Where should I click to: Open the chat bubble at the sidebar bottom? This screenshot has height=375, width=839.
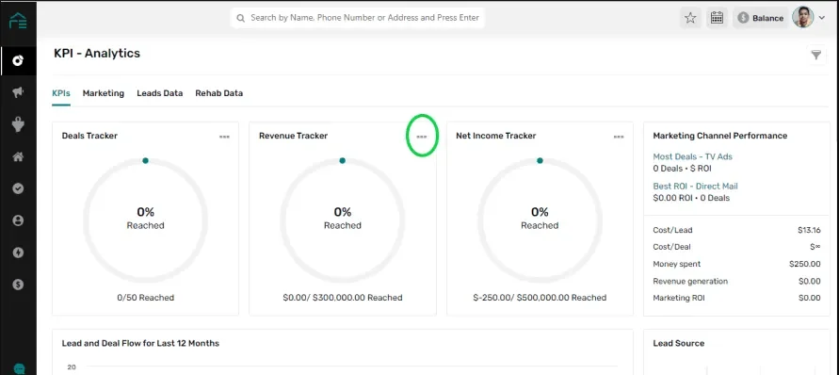point(19,369)
